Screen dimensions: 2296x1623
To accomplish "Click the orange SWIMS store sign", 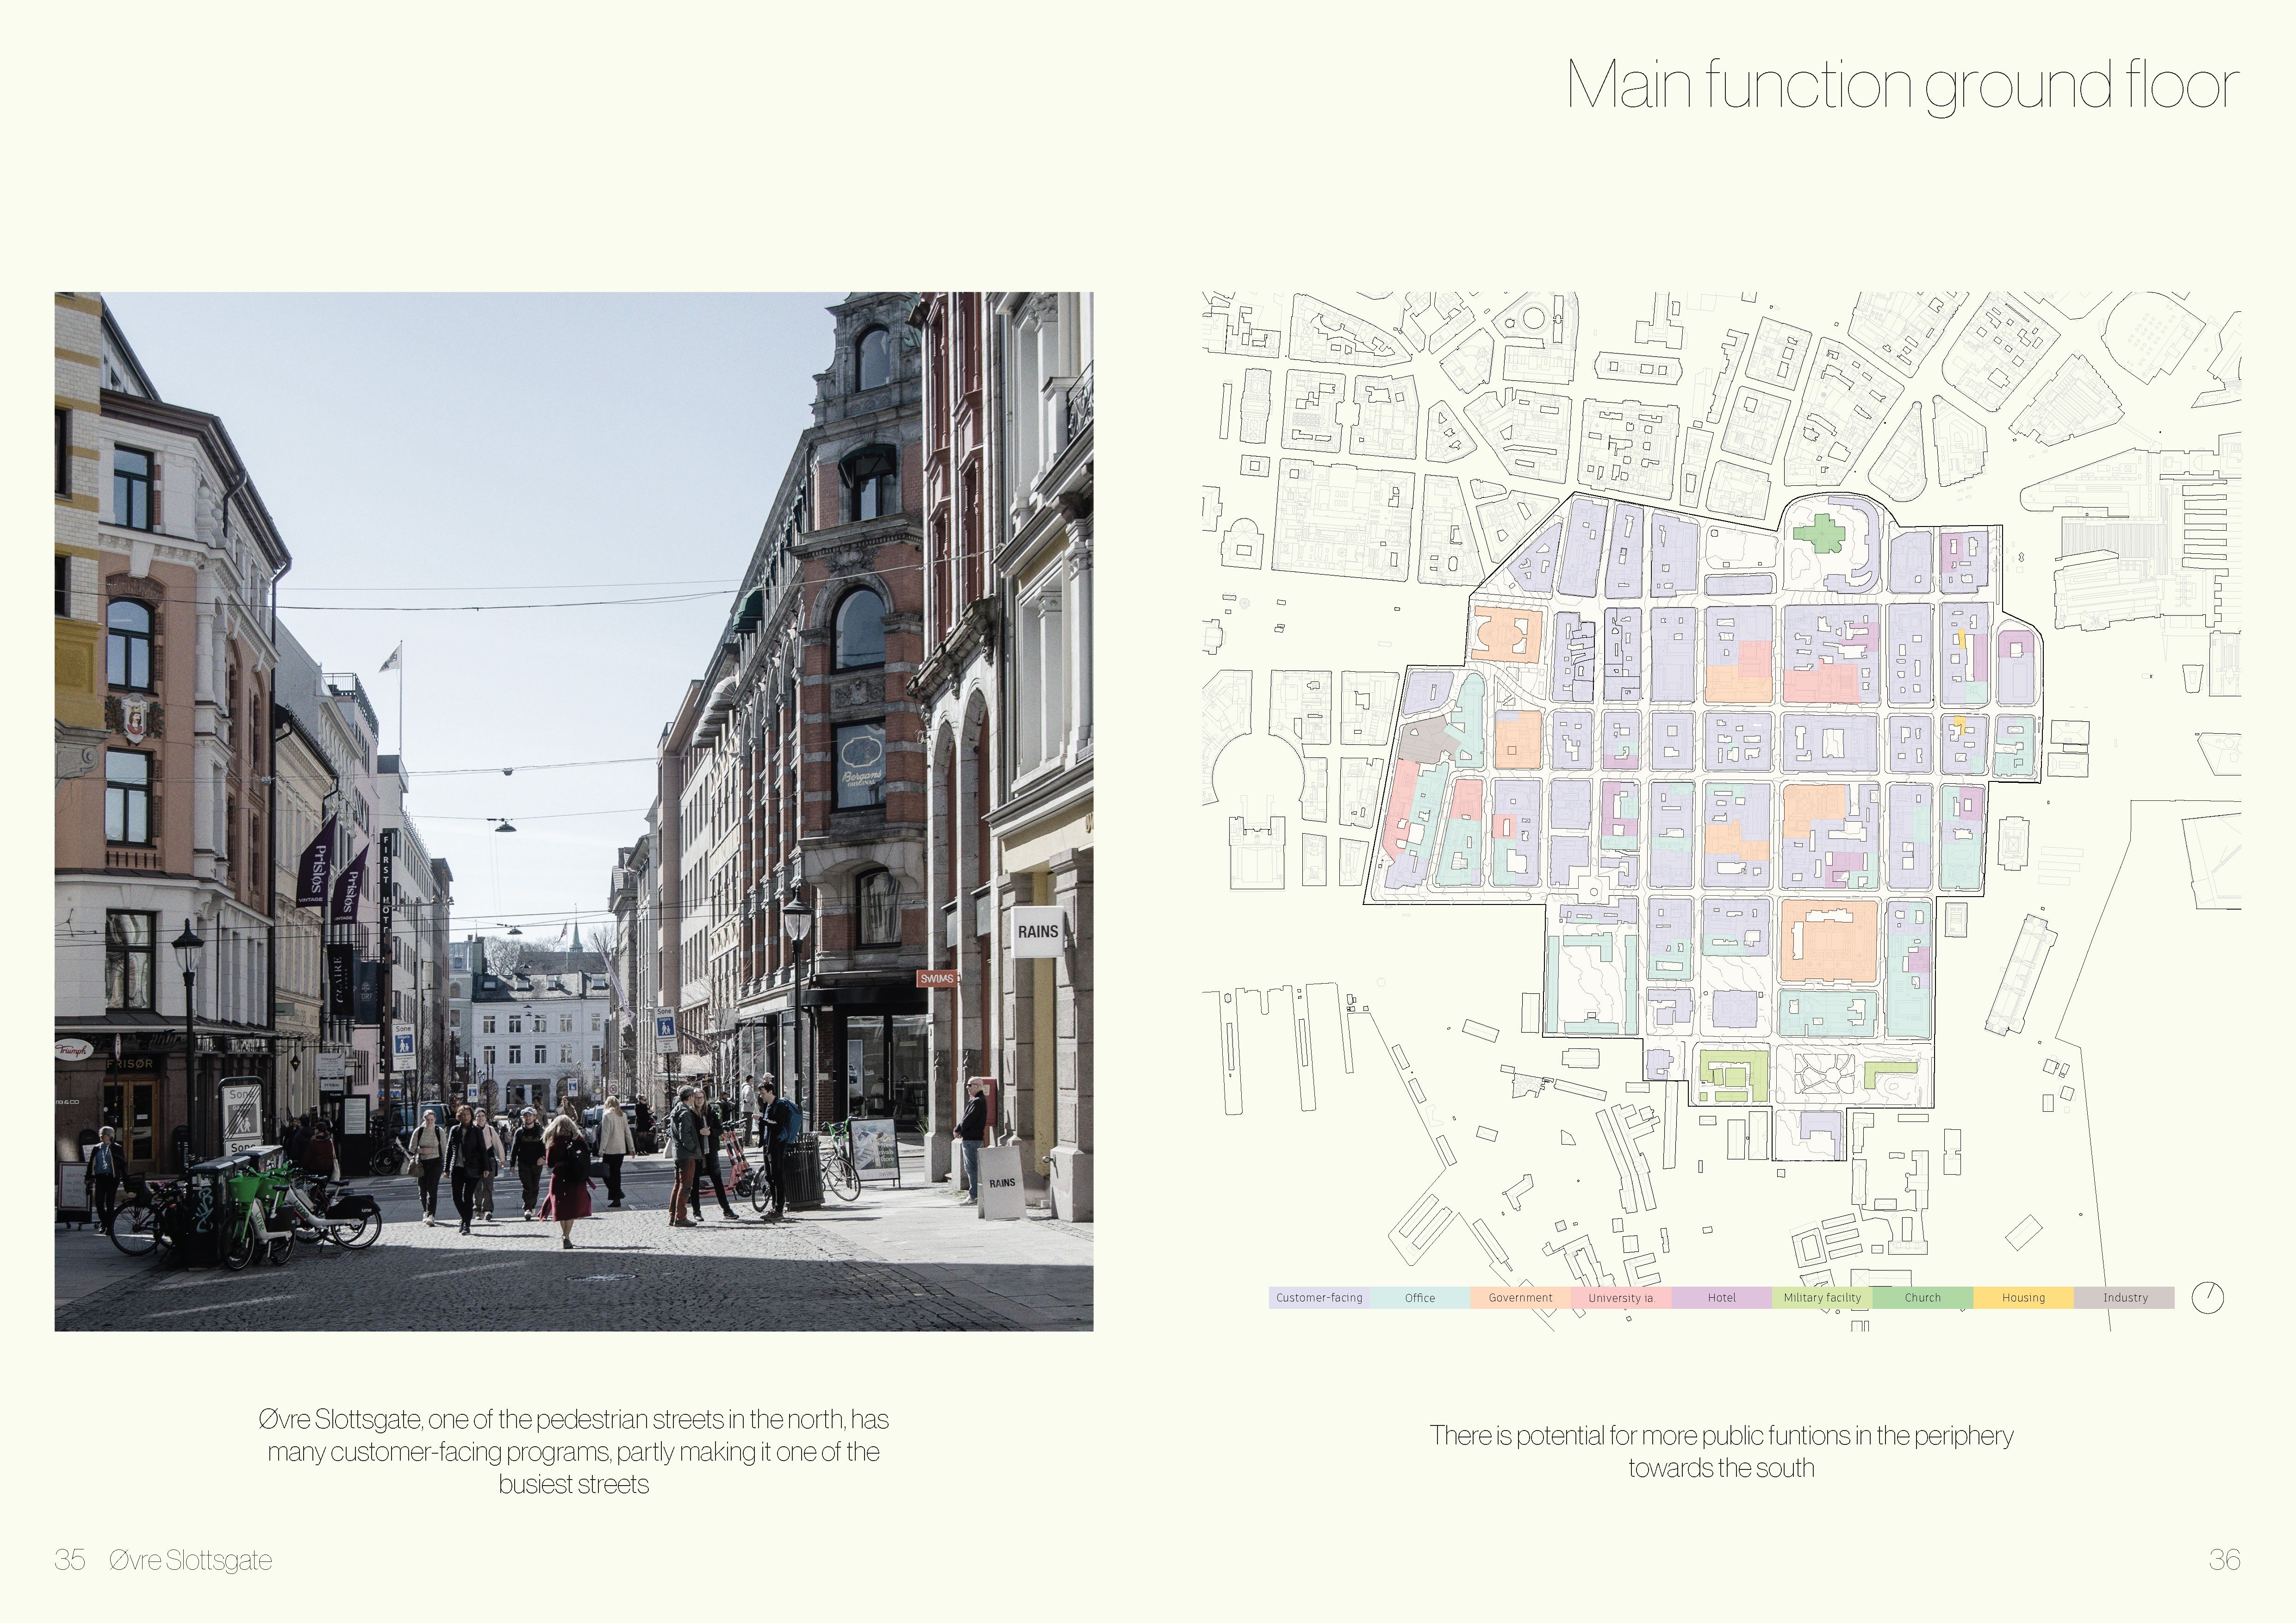I will click(937, 979).
